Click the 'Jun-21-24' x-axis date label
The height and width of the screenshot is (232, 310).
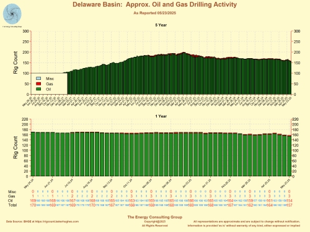tap(49, 184)
